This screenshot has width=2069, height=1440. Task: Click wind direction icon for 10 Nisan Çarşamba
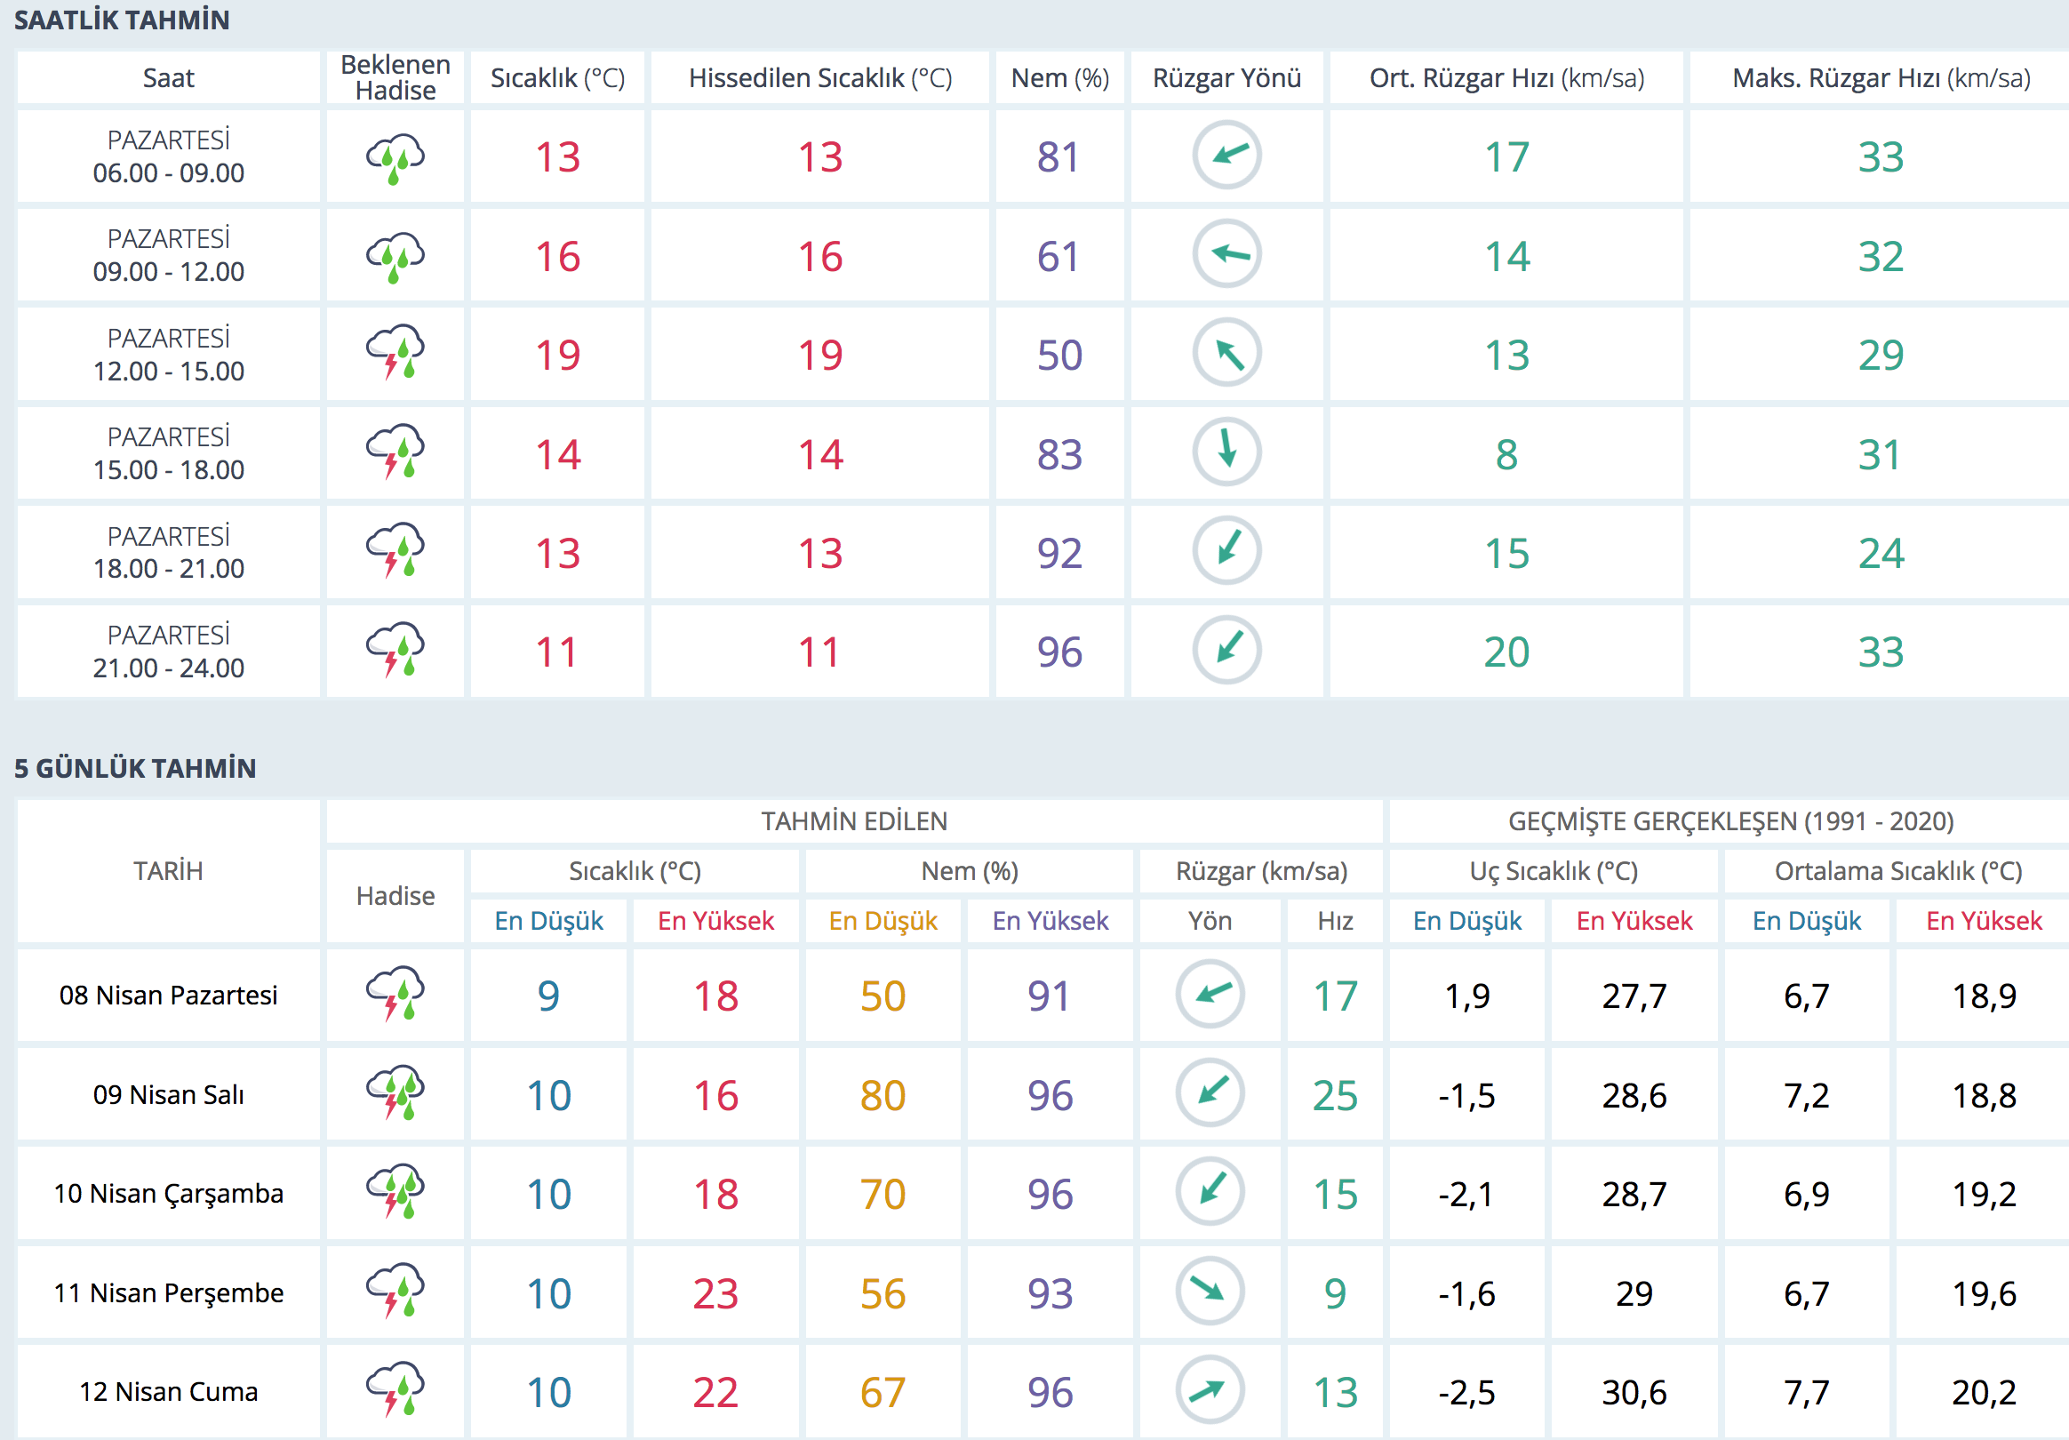click(1210, 1192)
